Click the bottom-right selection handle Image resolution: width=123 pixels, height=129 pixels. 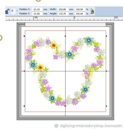tap(106, 106)
